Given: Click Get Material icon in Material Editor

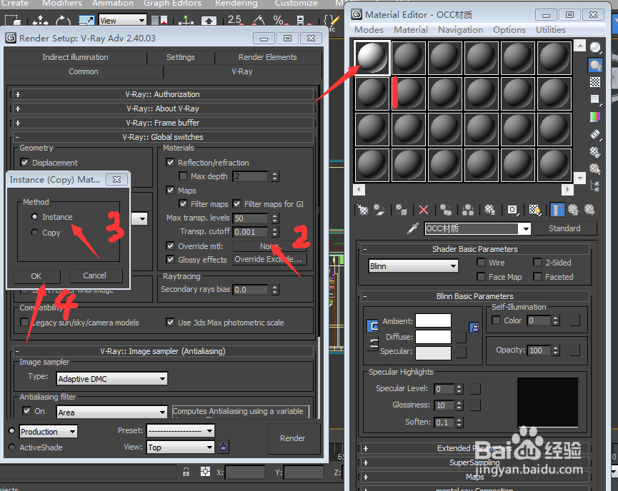Looking at the screenshot, I should click(x=362, y=210).
